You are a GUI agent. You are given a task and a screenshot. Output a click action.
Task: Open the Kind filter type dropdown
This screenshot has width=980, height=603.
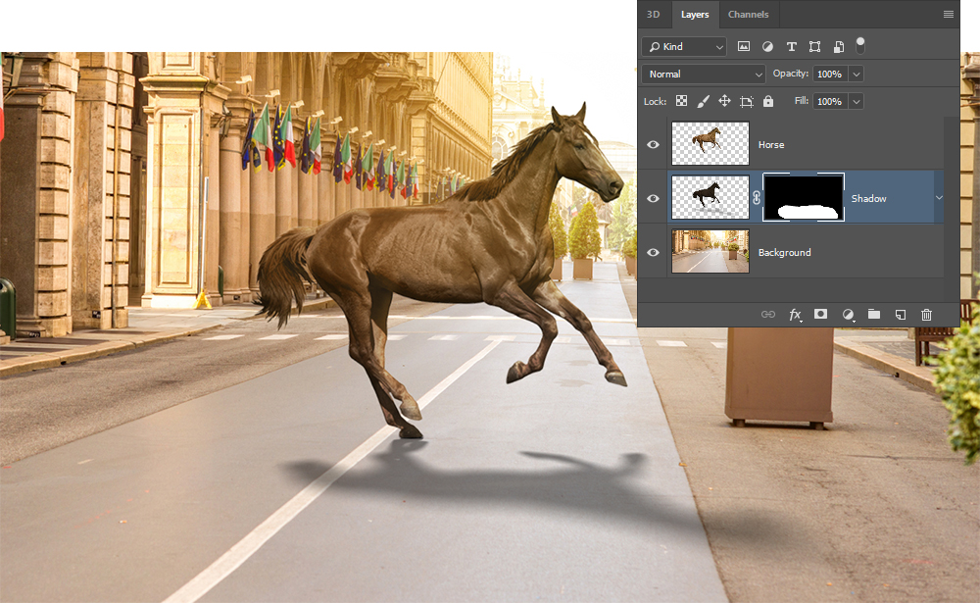pos(684,47)
